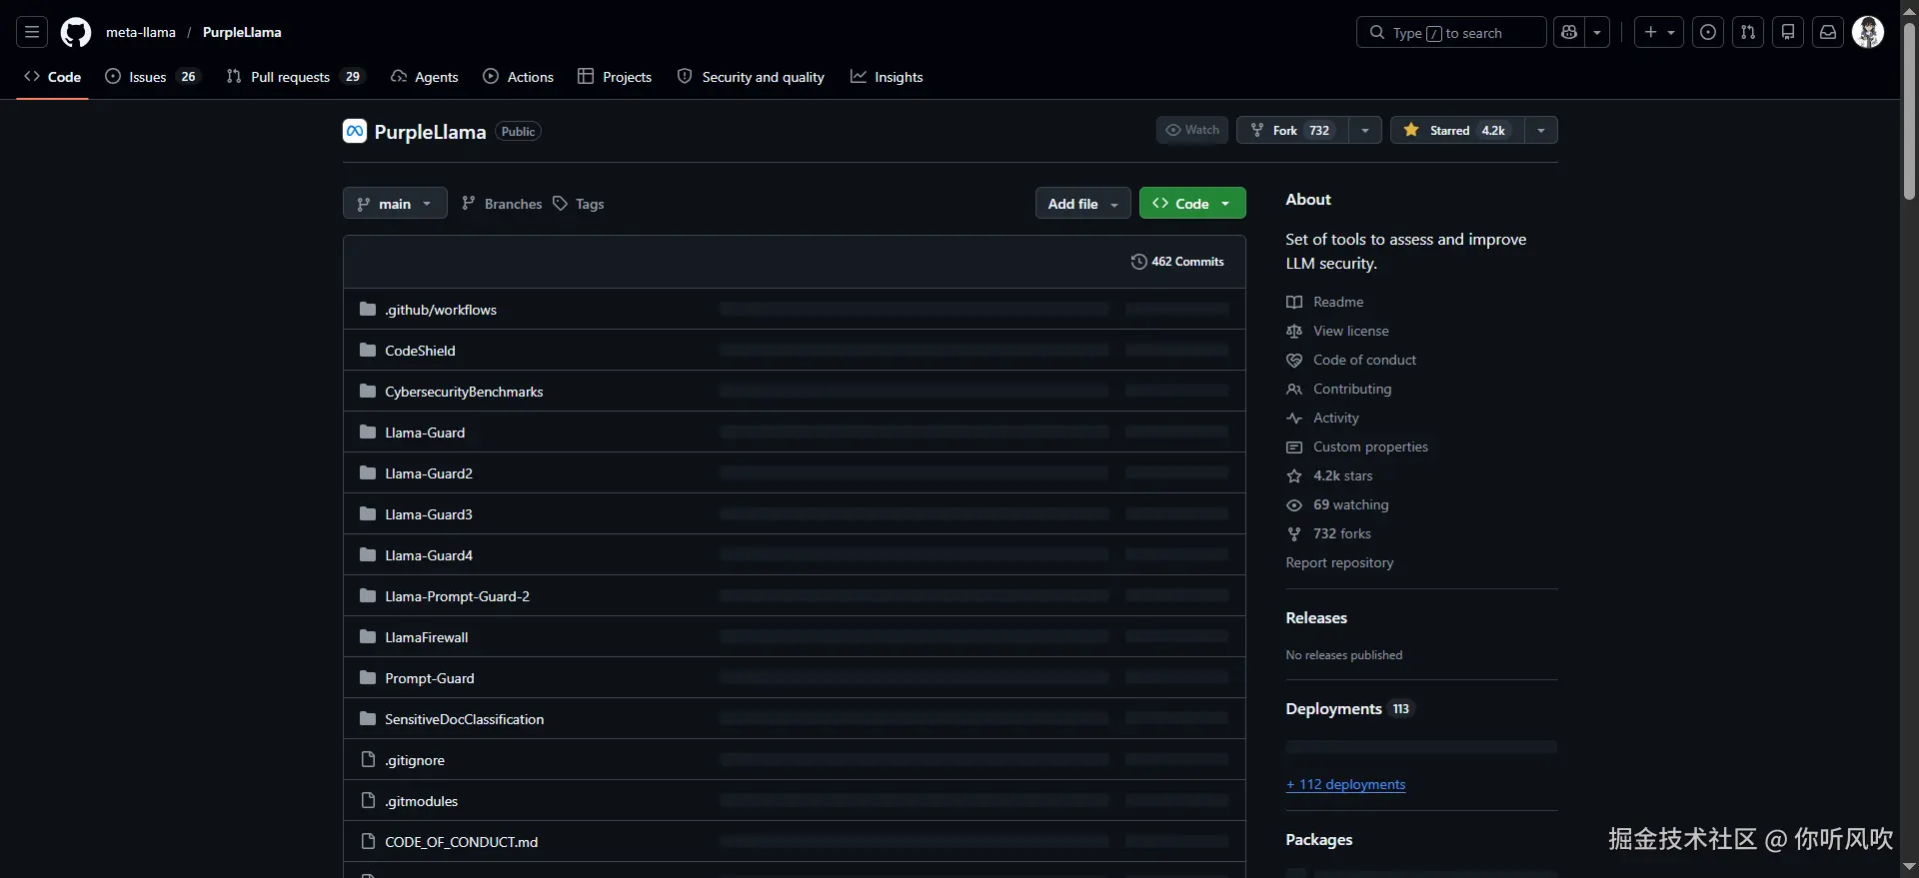Open the + 112 deployments link

click(1345, 784)
